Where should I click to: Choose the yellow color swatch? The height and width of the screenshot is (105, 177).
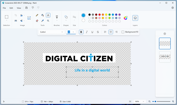pos(106,15)
